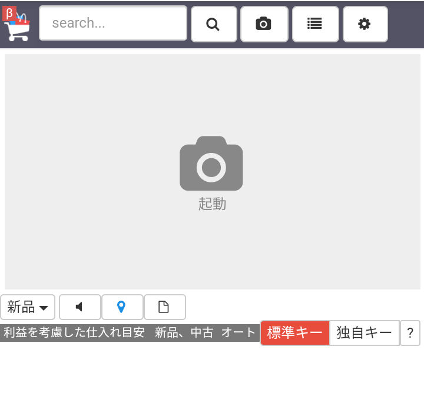Click the document page icon button
424x403 pixels.
coord(165,307)
